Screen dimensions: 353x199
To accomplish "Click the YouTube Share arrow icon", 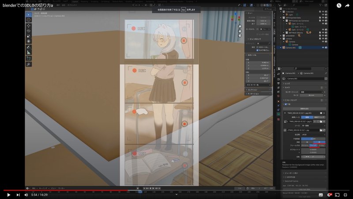I will pos(347,6).
